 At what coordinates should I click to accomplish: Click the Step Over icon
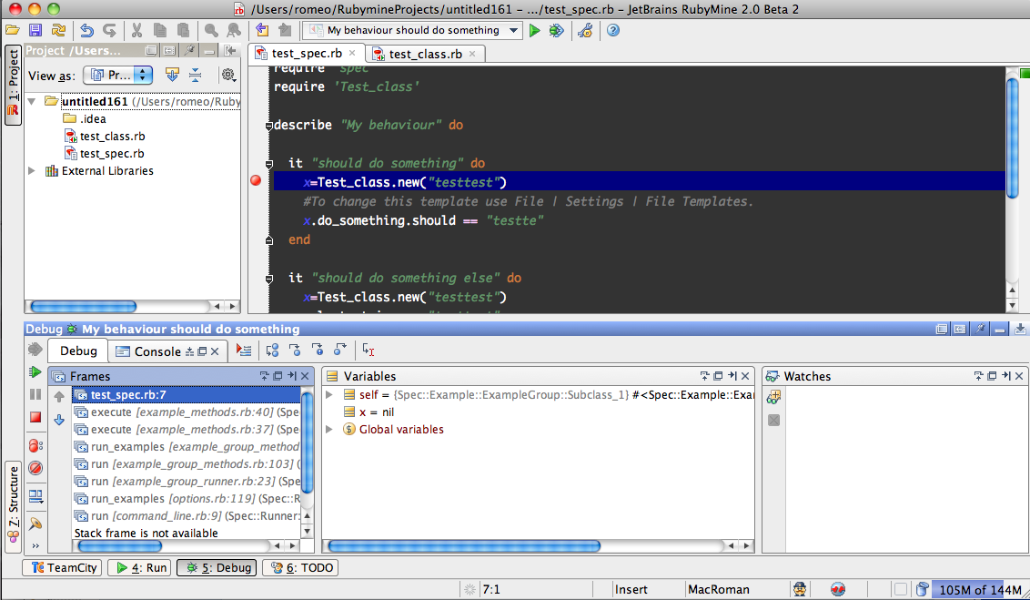[x=272, y=351]
